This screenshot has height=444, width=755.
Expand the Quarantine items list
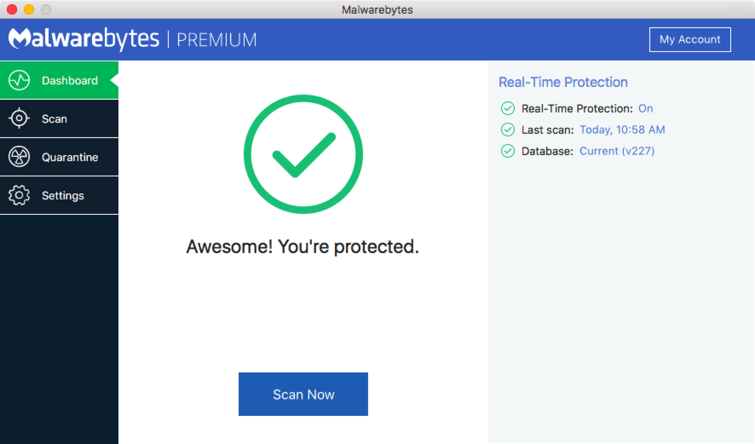tap(59, 157)
